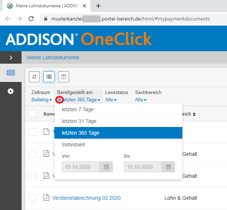This screenshot has width=227, height=210.
Task: Open settings gear in sidebar
Action: [11, 91]
